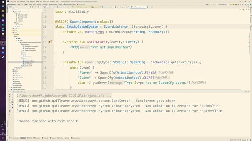Switch to the GameScreen.kt editor tab
Screen dimensions: 252x141
click(x=107, y=7)
